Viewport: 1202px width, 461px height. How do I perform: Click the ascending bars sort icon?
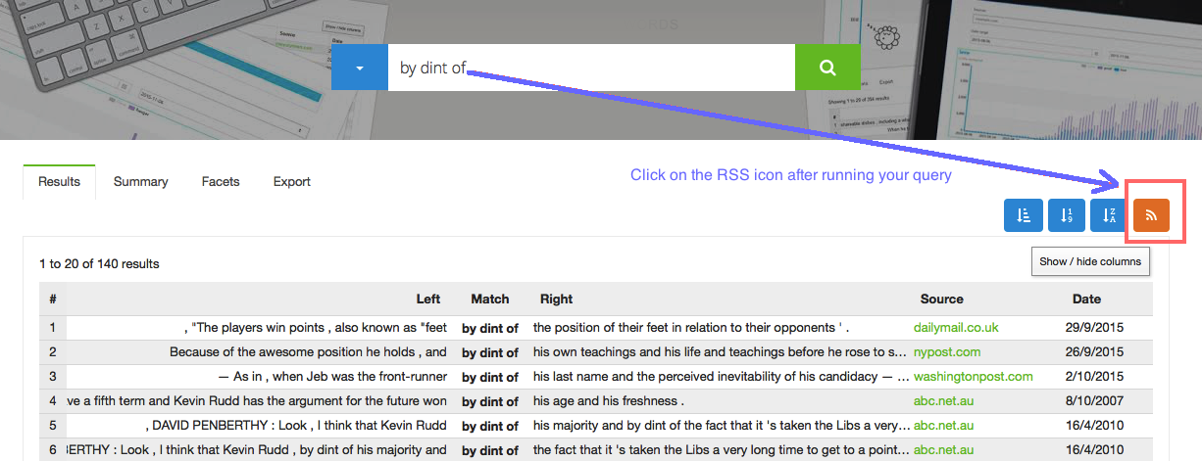(1023, 214)
